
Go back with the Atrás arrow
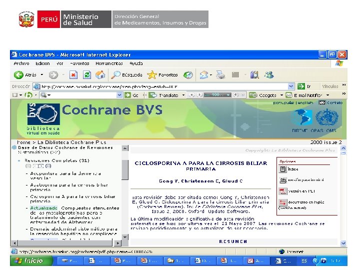[18, 75]
